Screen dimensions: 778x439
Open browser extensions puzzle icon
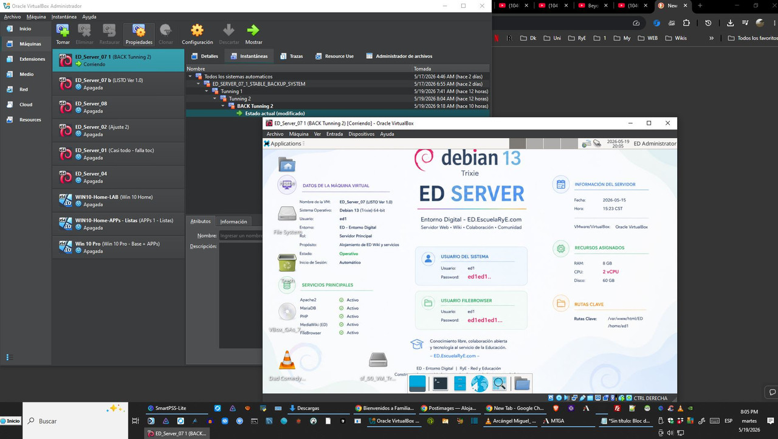coord(686,23)
